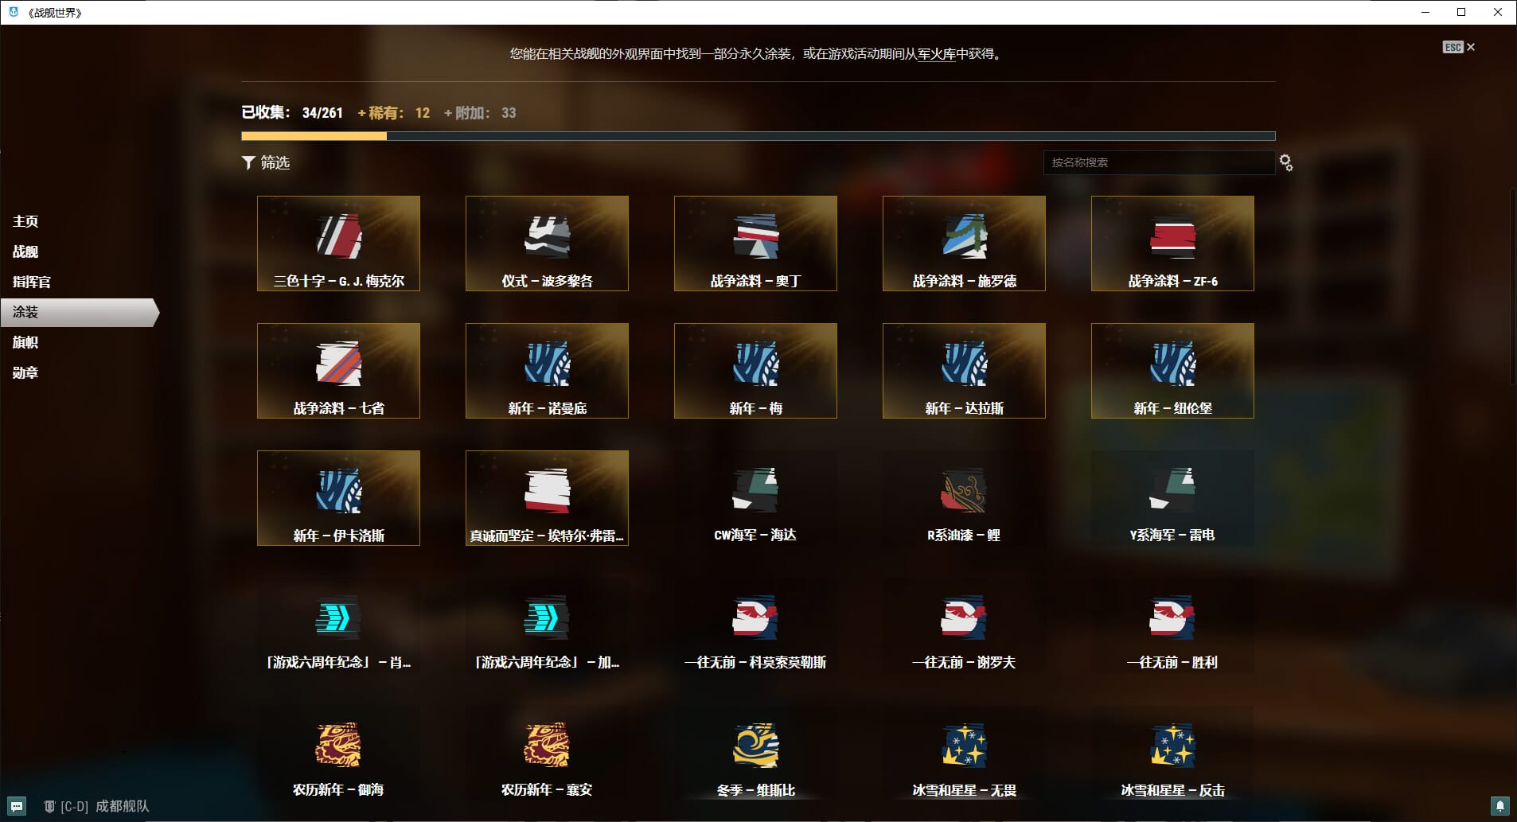The image size is (1517, 822).
Task: Select the 仪式 – 波多黎各 camouflage icon
Action: [x=547, y=236]
